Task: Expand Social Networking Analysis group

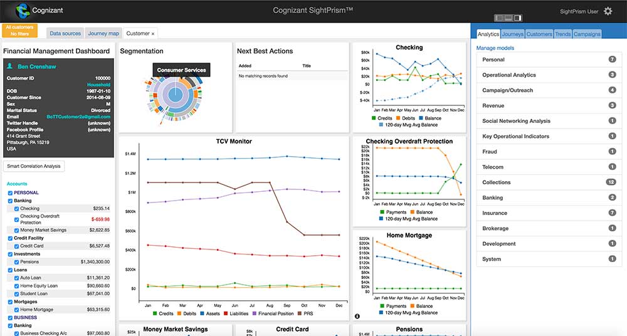Action: click(x=549, y=121)
